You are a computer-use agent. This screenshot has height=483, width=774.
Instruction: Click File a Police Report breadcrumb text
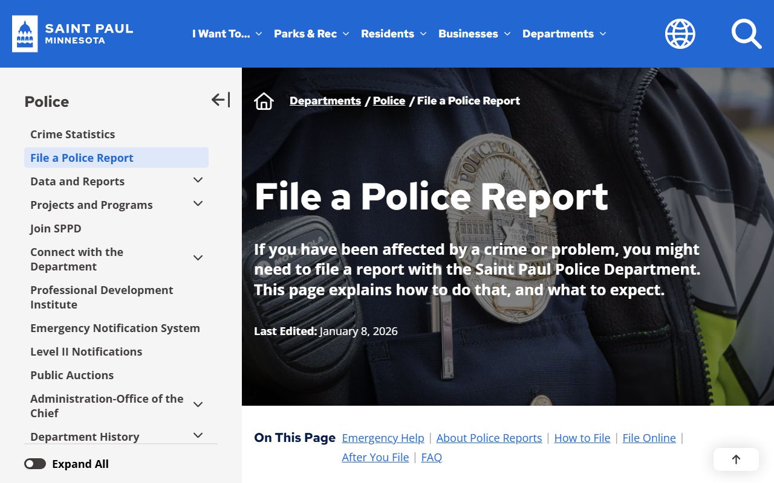click(469, 101)
